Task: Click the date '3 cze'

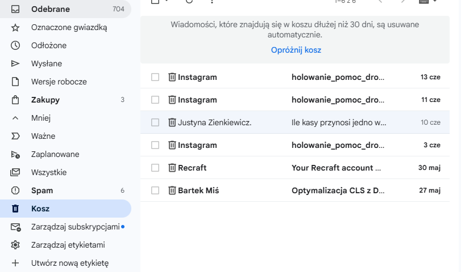Action: pyautogui.click(x=432, y=145)
